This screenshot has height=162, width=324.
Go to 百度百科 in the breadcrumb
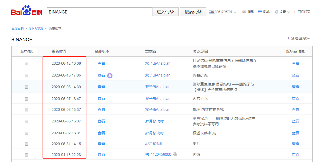pos(17,28)
